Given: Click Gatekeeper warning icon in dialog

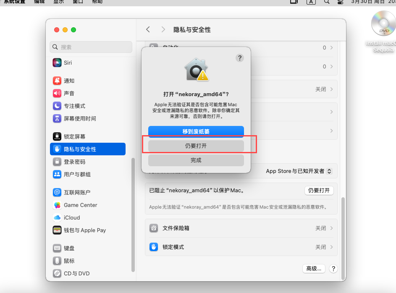Looking at the screenshot, I should pos(196,69).
